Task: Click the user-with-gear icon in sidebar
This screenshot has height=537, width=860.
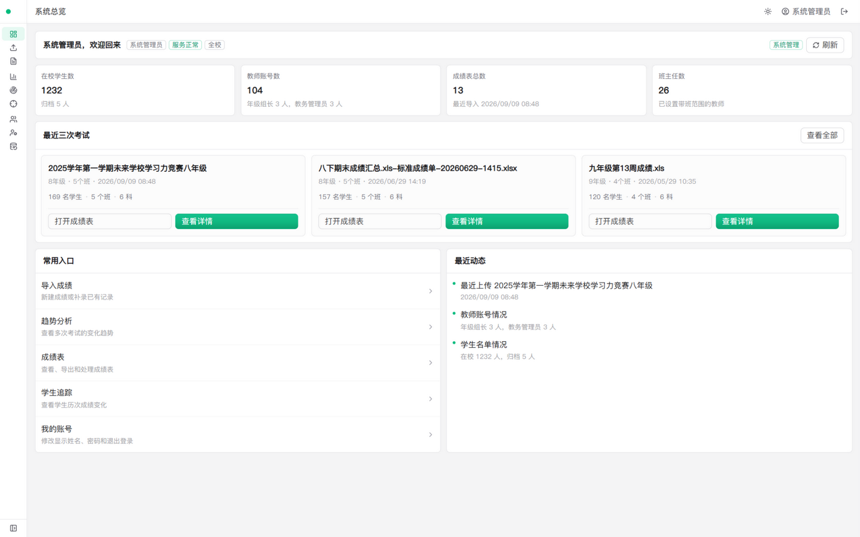Action: click(13, 133)
